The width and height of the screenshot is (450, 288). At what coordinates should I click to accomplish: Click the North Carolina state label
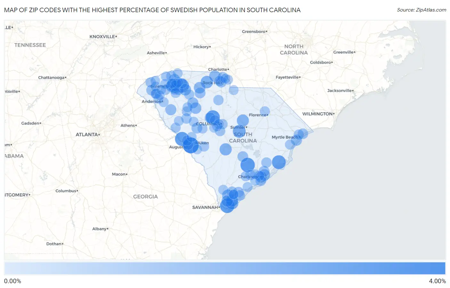pyautogui.click(x=294, y=50)
